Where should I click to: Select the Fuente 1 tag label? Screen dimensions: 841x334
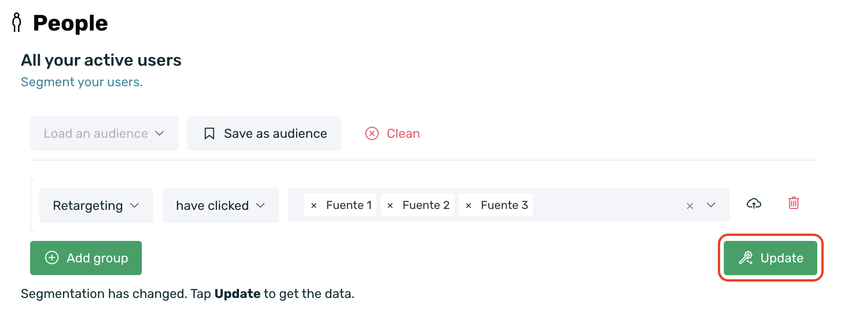tap(348, 205)
